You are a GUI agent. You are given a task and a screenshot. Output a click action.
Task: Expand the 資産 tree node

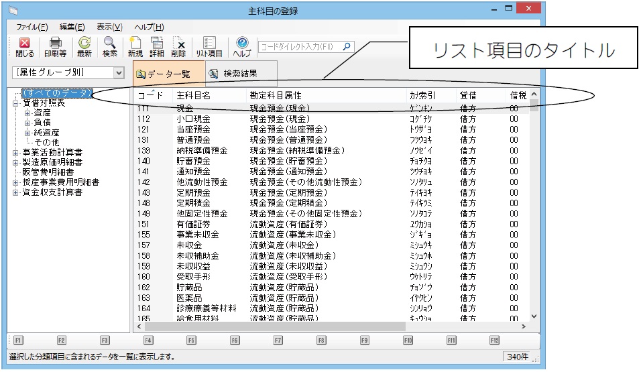[x=28, y=113]
